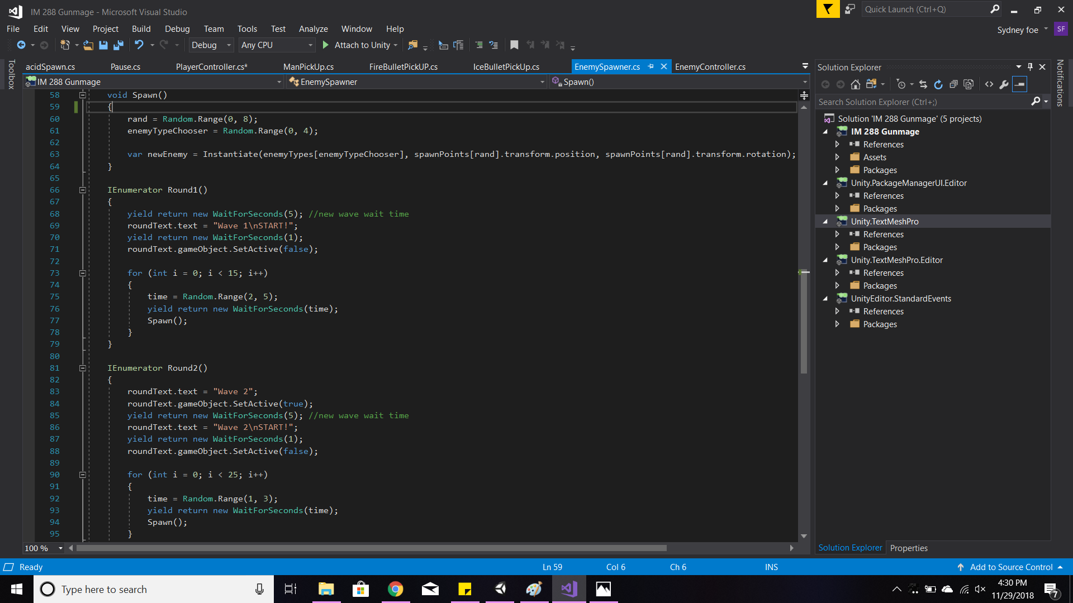1073x603 pixels.
Task: Open the active files list dropdown arrow
Action: (x=805, y=66)
